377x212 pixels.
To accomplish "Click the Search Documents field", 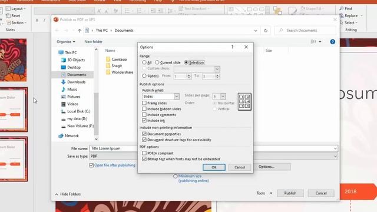I will (305, 30).
